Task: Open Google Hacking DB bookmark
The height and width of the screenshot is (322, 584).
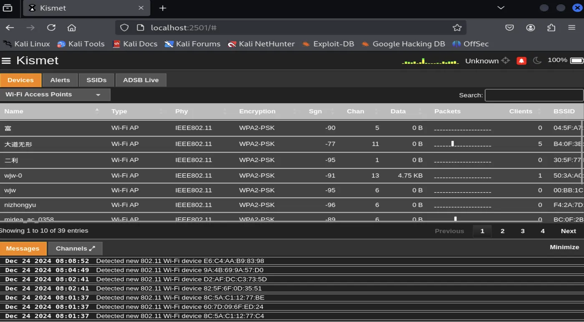Action: coord(403,44)
